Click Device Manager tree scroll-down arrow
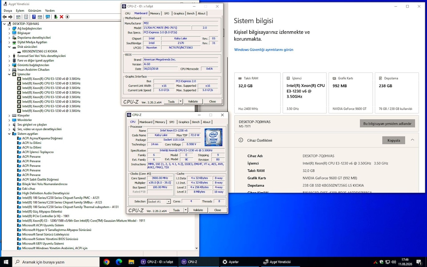 197,248
